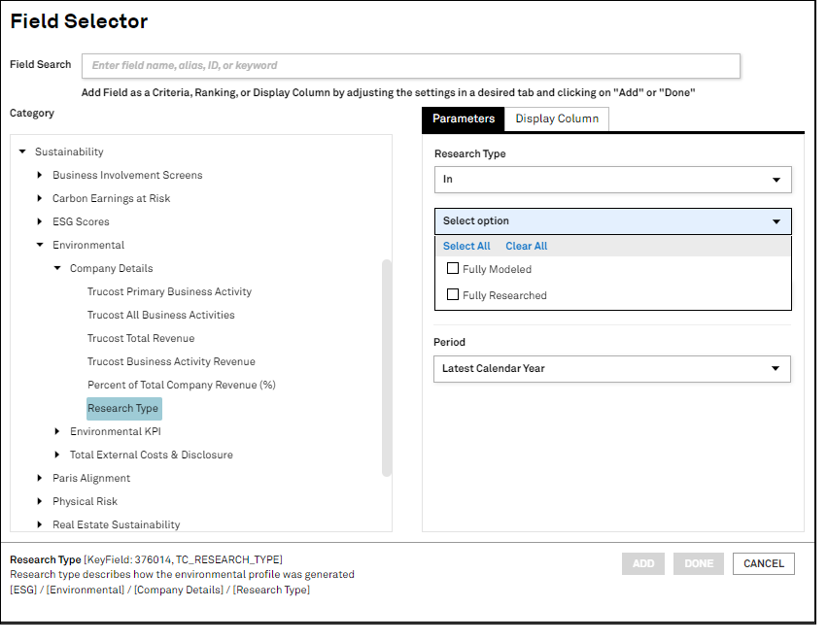Click the Real Estate Sustainability label
This screenshot has width=828, height=641.
click(116, 524)
